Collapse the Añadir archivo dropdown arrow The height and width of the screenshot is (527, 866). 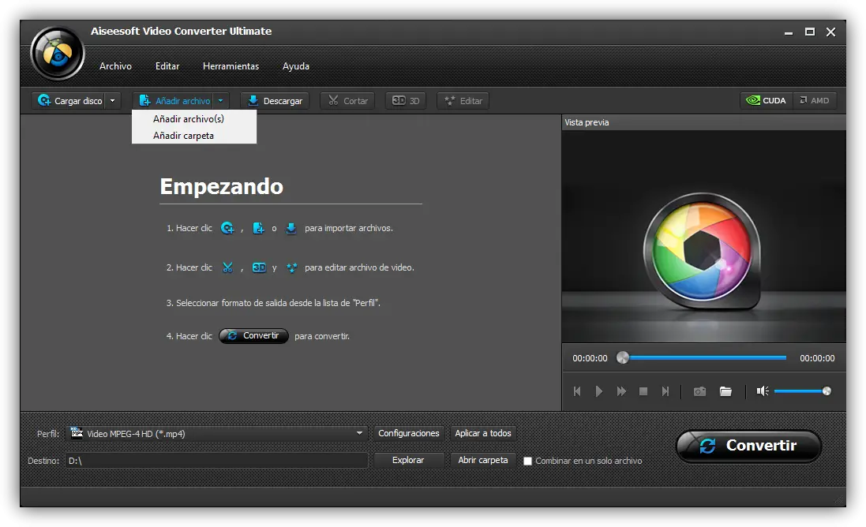(x=221, y=101)
